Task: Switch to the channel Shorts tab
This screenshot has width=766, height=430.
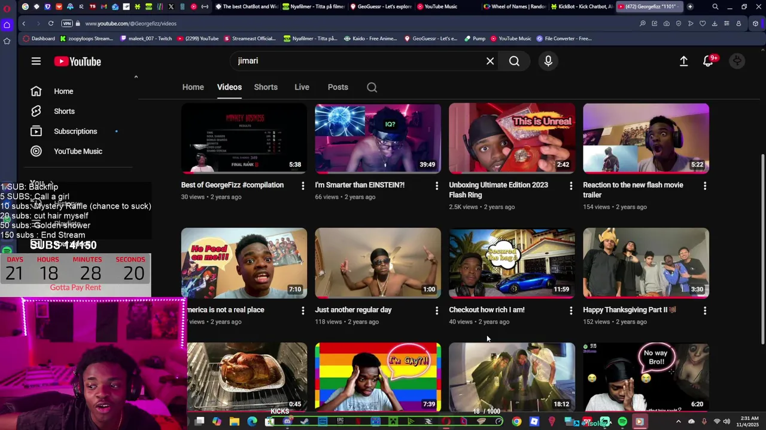Action: pos(266,87)
